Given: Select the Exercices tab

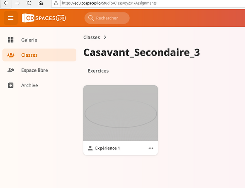Looking at the screenshot, I should 98,71.
